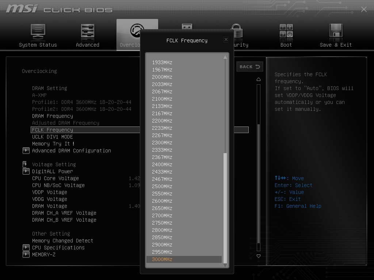
Task: Click FCLK list scroll-down arrow
Action: (225, 265)
